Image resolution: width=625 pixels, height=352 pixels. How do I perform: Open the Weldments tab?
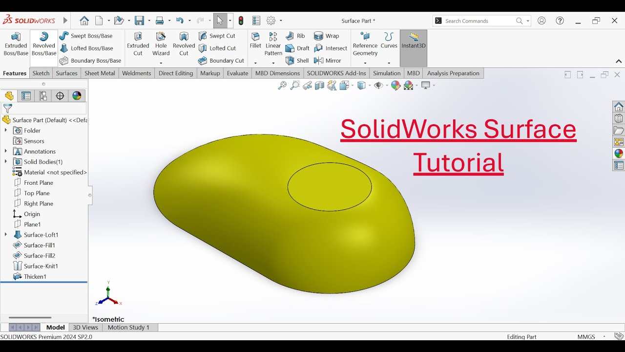137,73
